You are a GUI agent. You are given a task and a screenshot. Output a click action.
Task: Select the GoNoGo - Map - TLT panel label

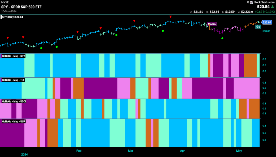coord(13,80)
